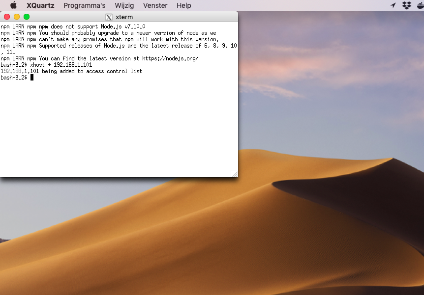Click the https://nodejs.org/ URL text
The height and width of the screenshot is (295, 424).
pos(170,58)
